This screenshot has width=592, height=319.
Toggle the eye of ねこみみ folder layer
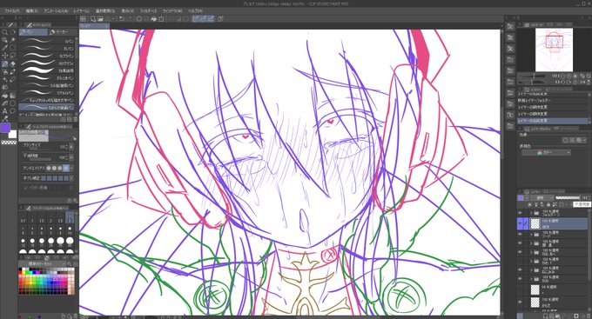pyautogui.click(x=520, y=270)
